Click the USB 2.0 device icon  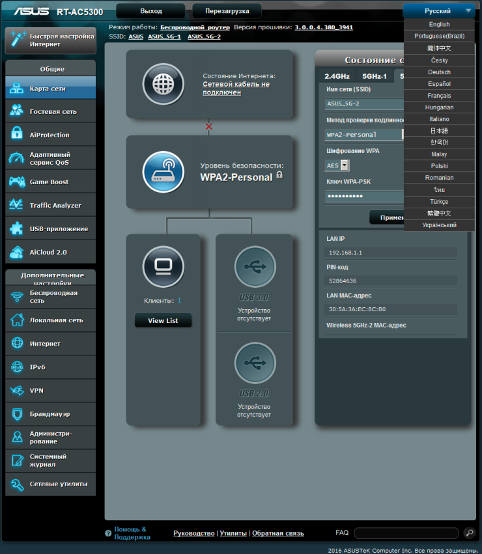(255, 363)
